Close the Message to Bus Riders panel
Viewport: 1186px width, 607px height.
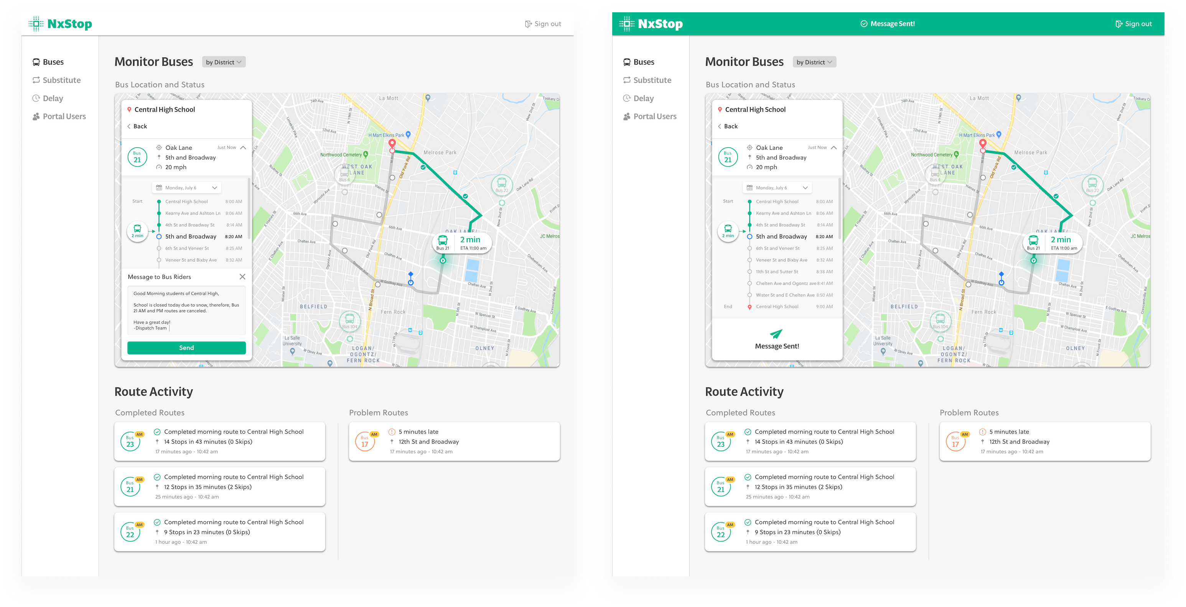(x=242, y=277)
